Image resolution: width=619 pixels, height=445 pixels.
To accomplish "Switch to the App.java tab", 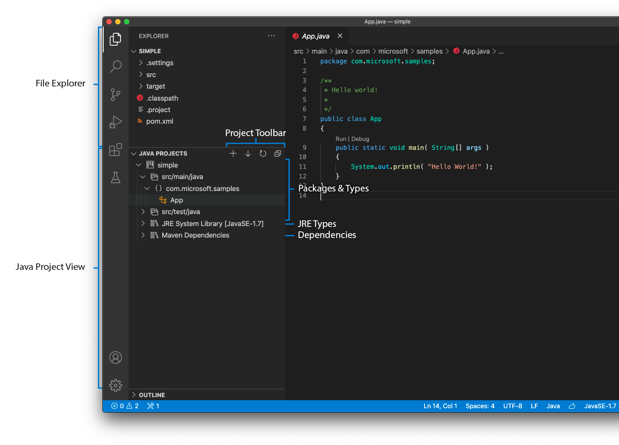I will tap(315, 36).
